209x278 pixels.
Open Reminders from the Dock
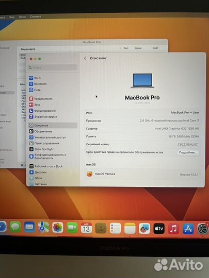pos(116,229)
